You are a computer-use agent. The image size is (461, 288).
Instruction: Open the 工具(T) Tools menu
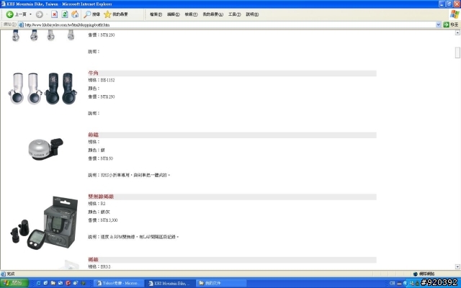pos(234,14)
